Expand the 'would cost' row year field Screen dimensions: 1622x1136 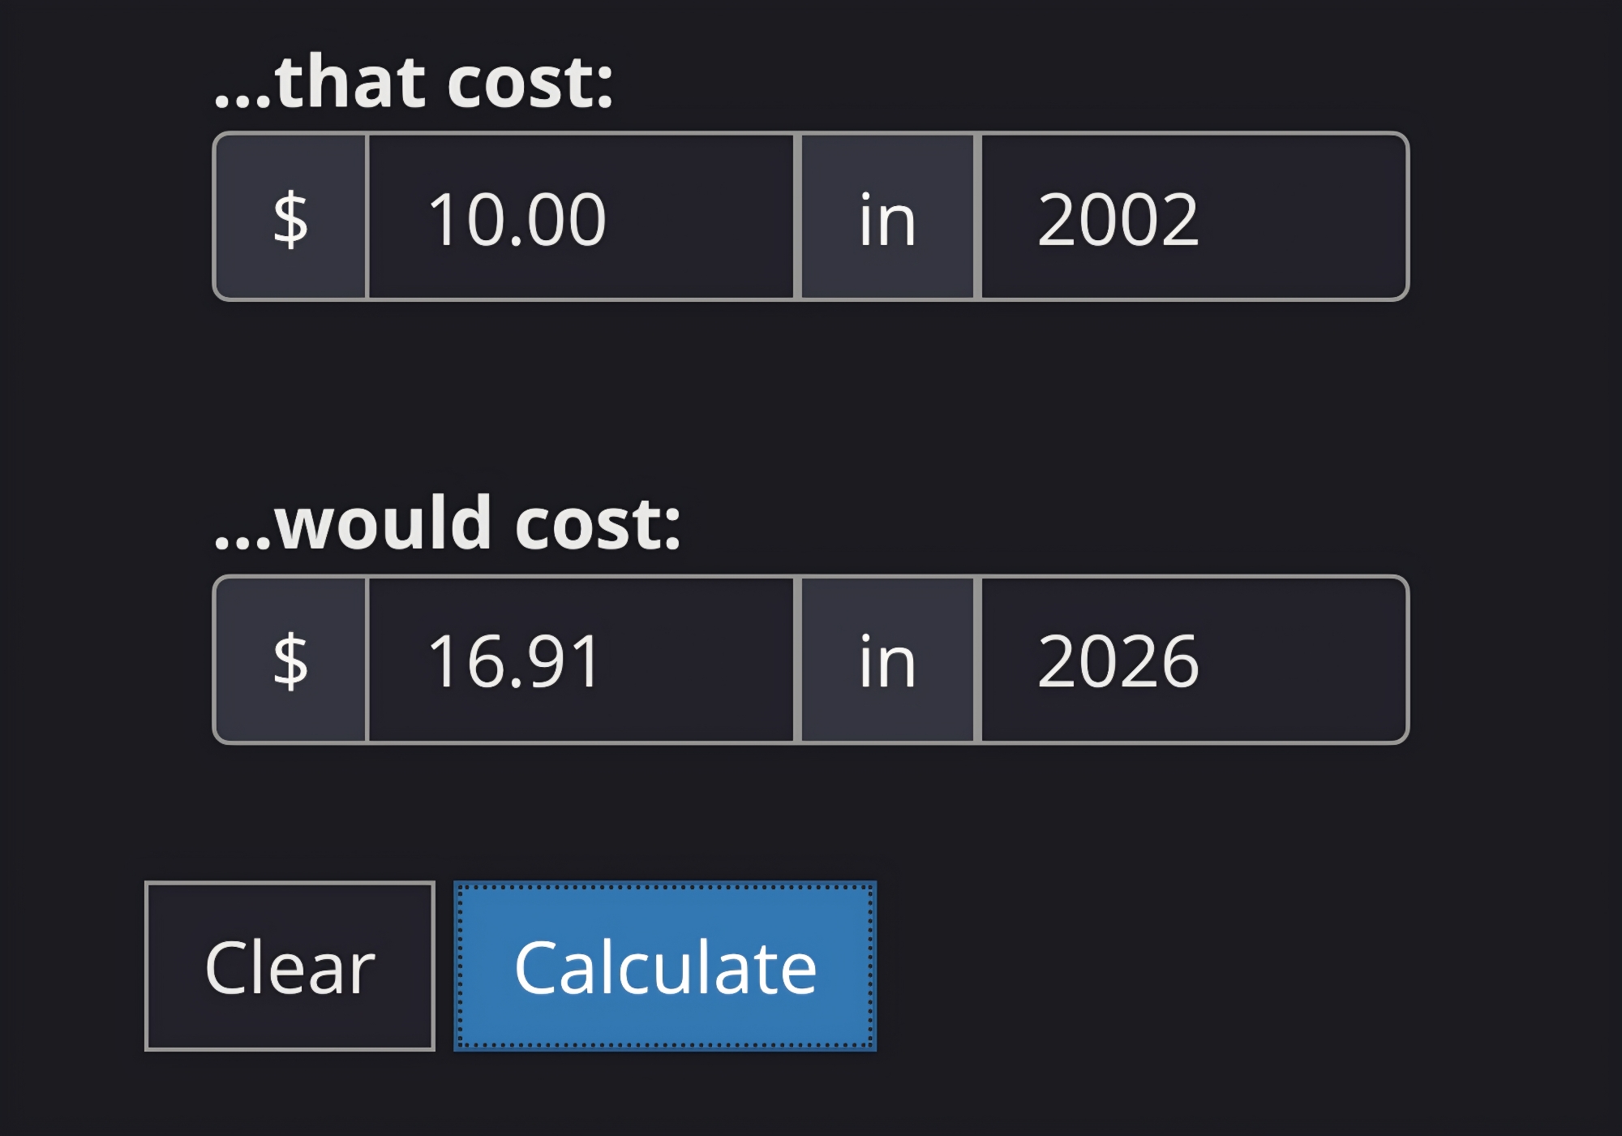[1194, 661]
